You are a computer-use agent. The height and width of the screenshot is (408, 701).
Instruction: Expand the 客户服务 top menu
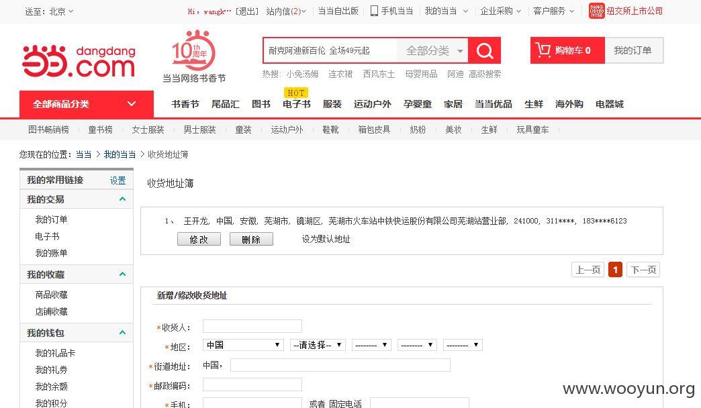[x=553, y=11]
